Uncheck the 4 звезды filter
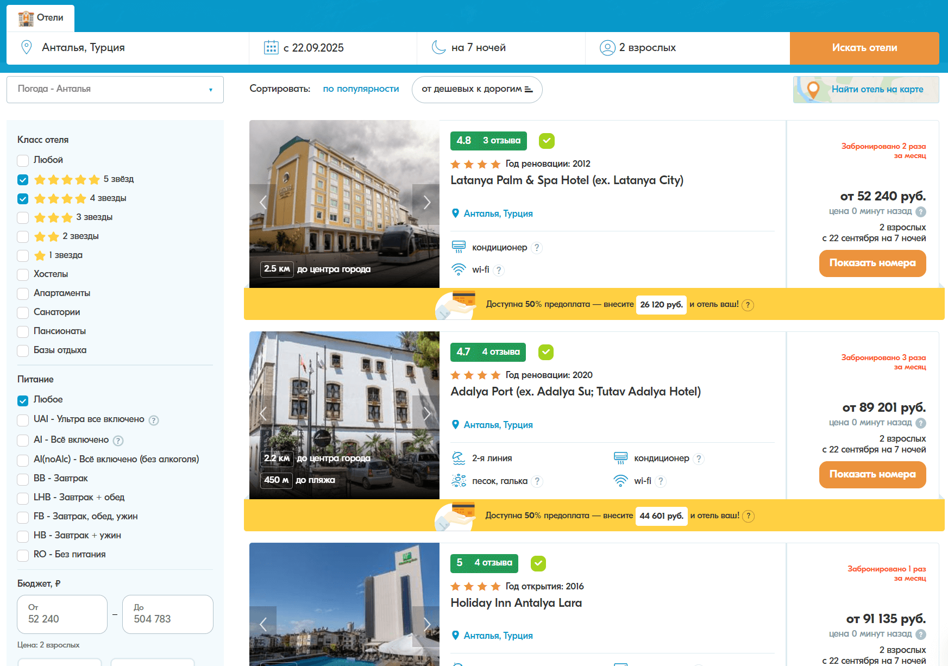The height and width of the screenshot is (666, 948). (23, 199)
